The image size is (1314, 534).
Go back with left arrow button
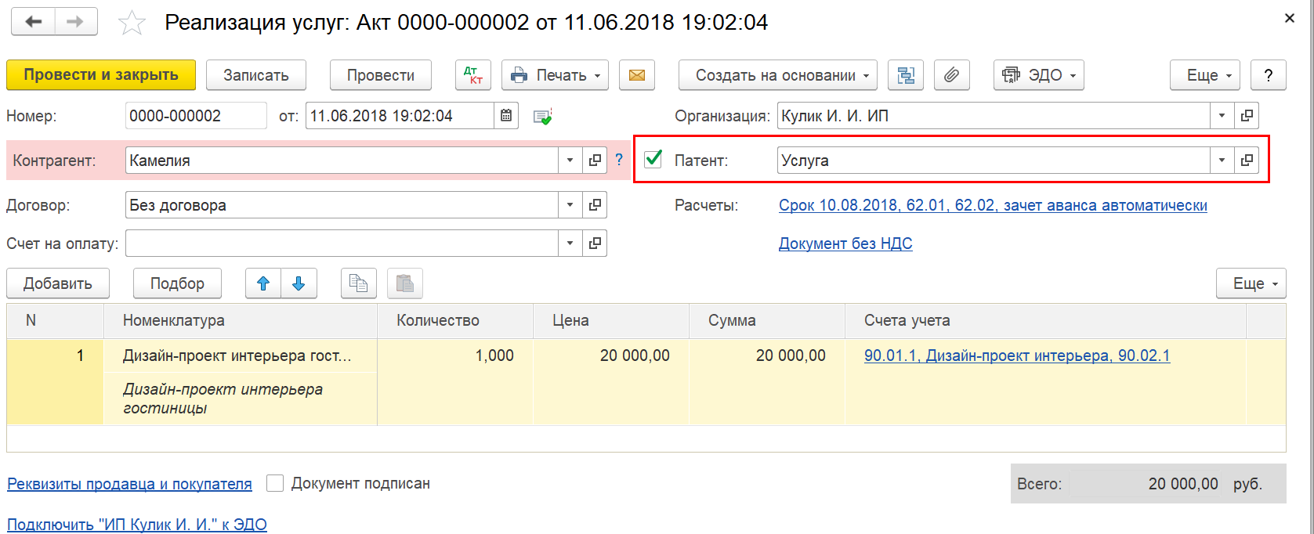(x=33, y=22)
